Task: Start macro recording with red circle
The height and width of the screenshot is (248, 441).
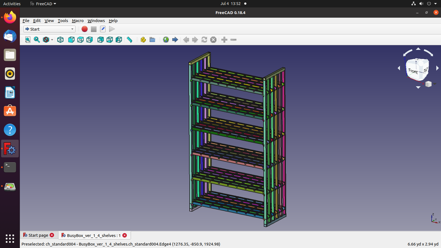Action: pos(85,29)
